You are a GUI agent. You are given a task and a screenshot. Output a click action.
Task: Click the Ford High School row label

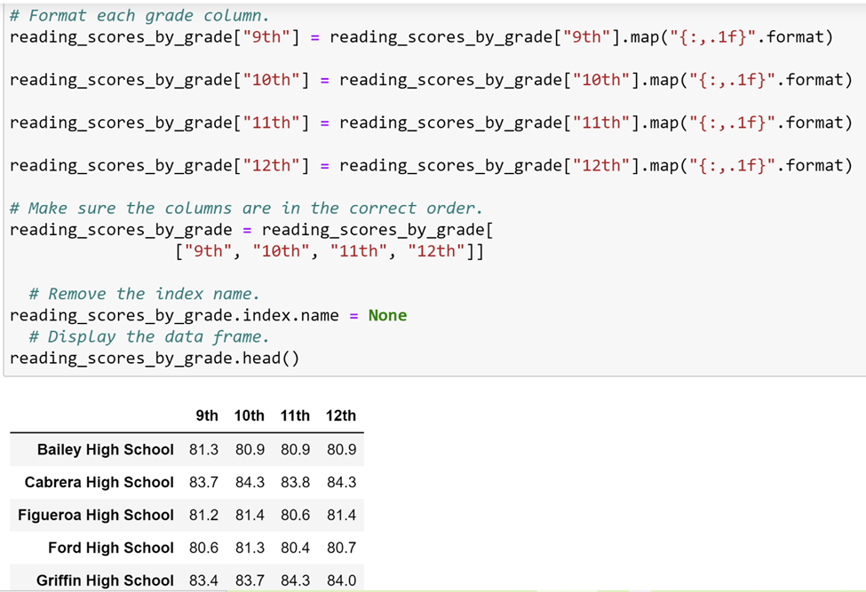tap(112, 548)
